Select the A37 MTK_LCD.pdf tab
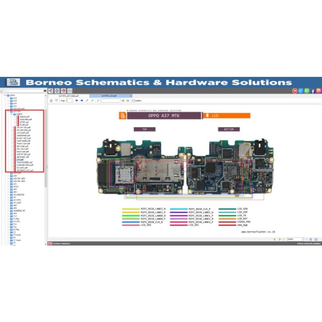The width and height of the screenshot is (322, 322). [109, 96]
